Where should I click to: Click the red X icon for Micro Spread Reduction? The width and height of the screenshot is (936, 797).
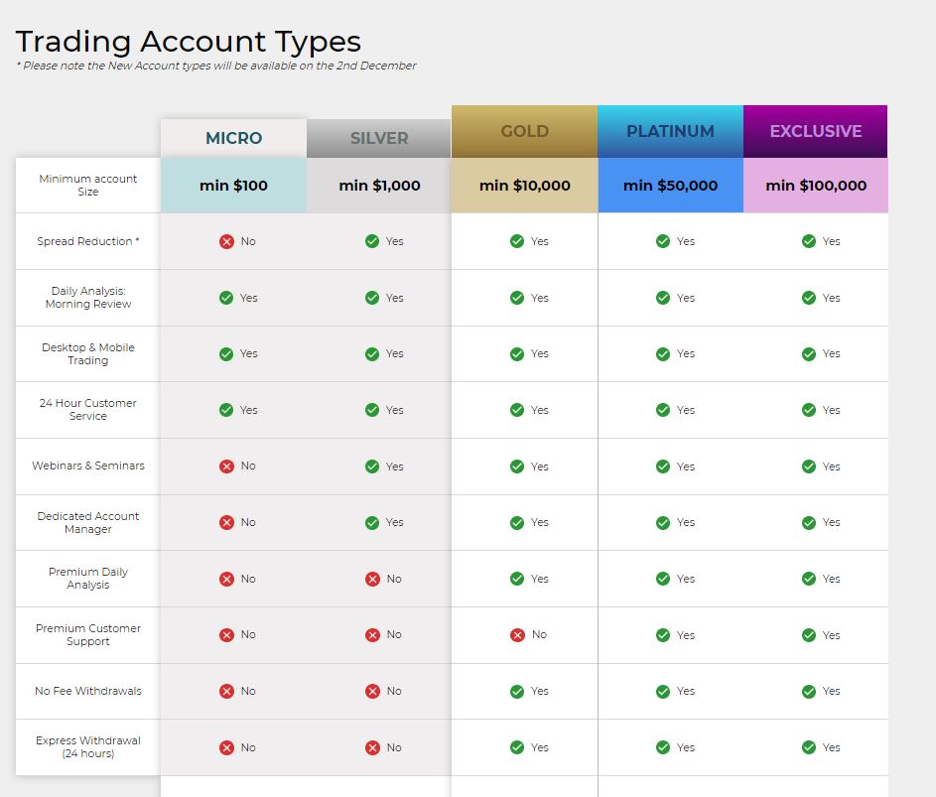coord(226,241)
